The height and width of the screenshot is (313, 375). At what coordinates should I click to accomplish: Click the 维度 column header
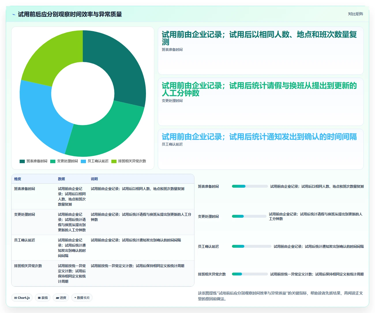18,179
